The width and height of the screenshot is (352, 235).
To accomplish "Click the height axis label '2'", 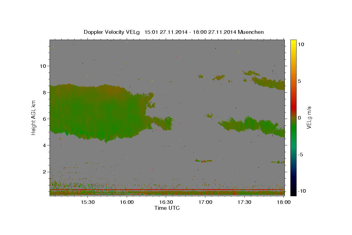I will point(45,172).
